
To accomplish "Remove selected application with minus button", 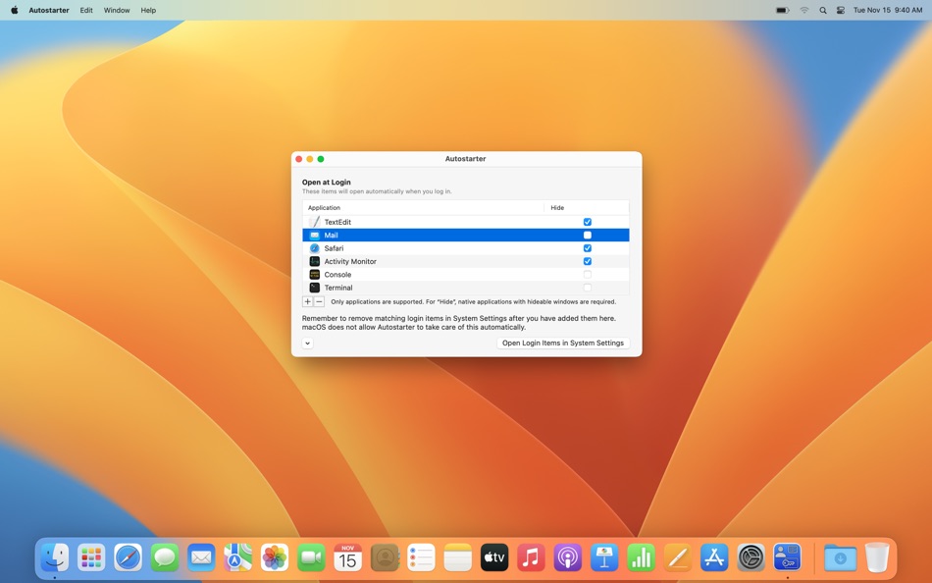I will (319, 301).
